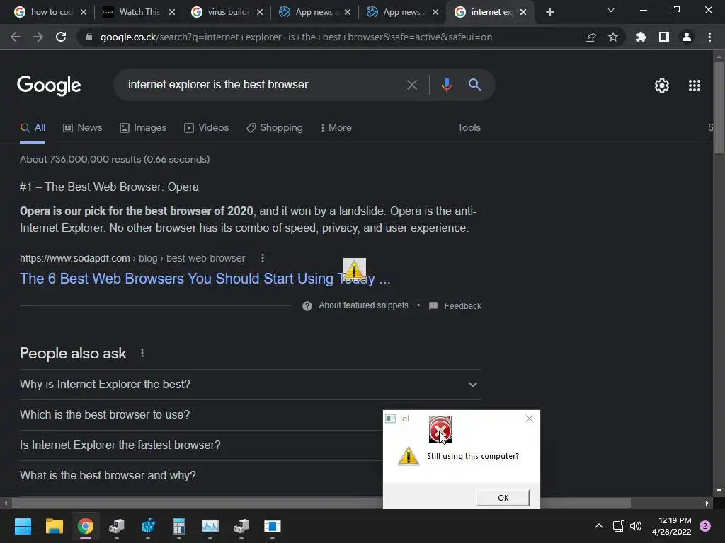Toggle the Chrome side panel
725x543 pixels.
tap(663, 37)
